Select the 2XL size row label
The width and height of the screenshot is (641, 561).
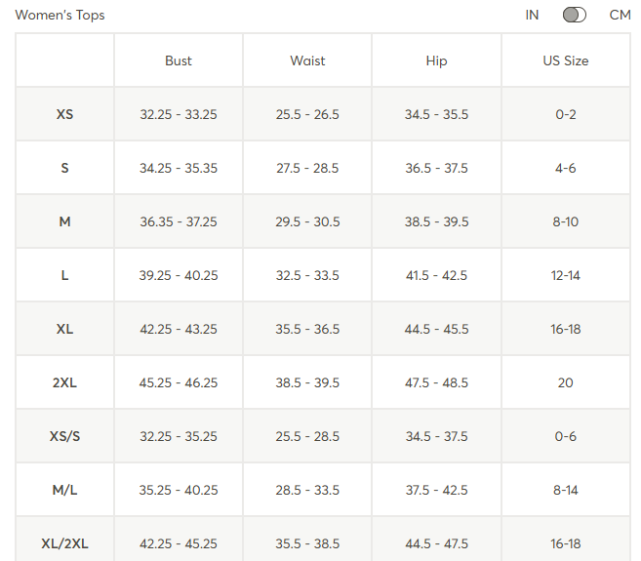[64, 382]
